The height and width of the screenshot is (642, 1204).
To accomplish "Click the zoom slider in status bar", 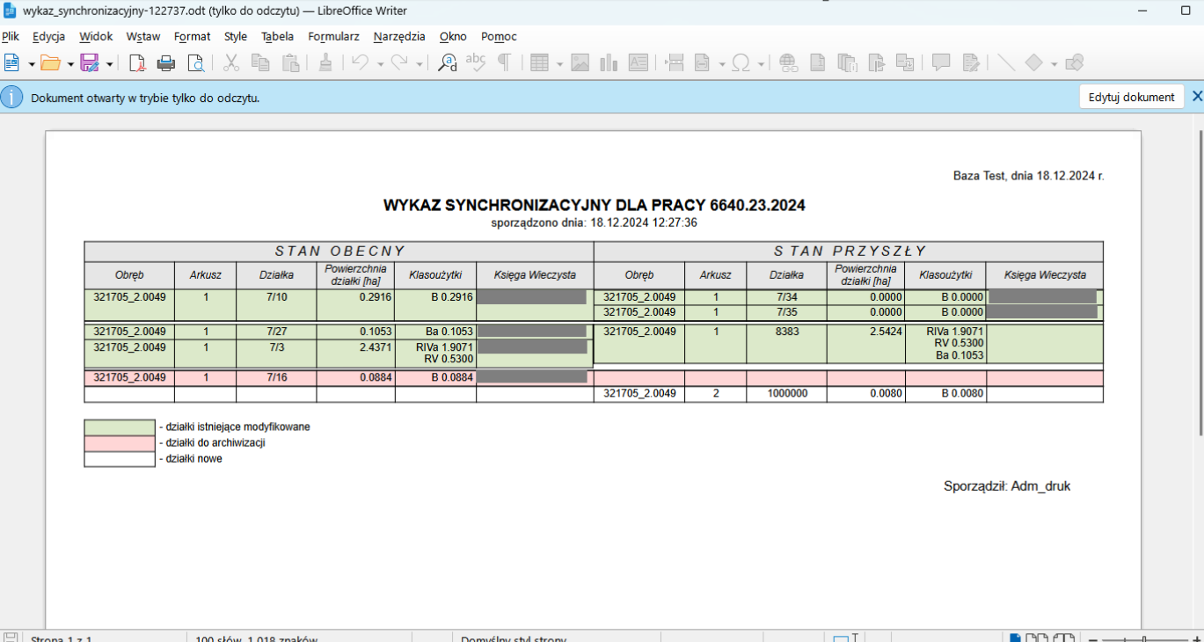I will pyautogui.click(x=1143, y=638).
